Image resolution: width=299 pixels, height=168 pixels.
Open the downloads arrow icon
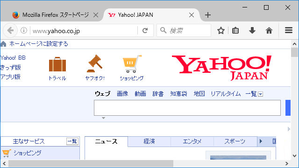[252, 30]
